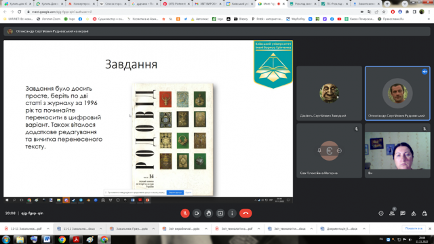The height and width of the screenshot is (244, 434).
Task: Switch to the Gmail ЗВІТ browser tab
Action: (208, 4)
